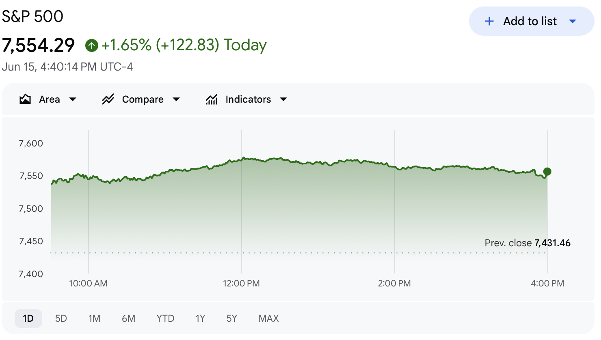
Task: Click the Compare lines icon
Action: click(108, 99)
